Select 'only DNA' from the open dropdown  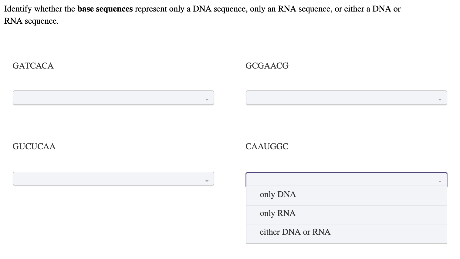(x=278, y=194)
